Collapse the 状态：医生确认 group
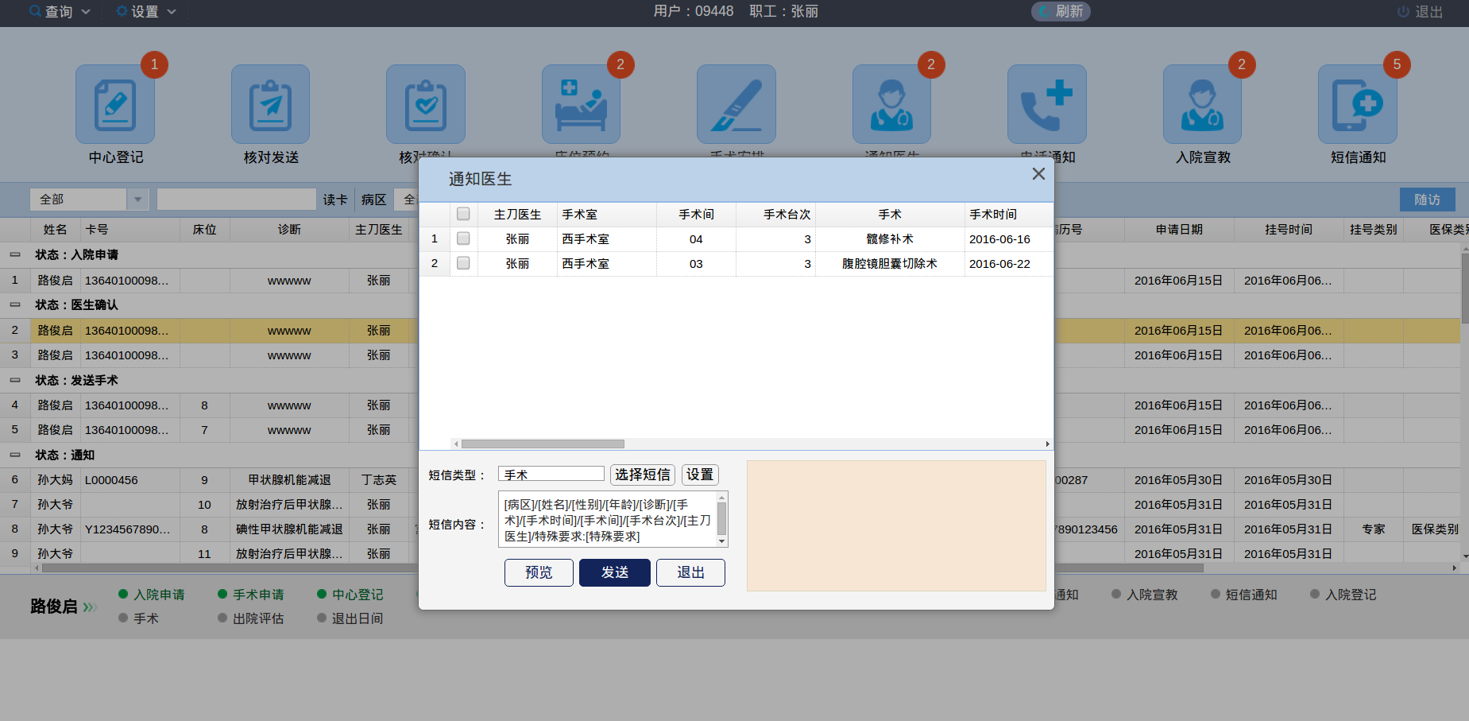Screen dimensions: 1469x721 click(15, 305)
